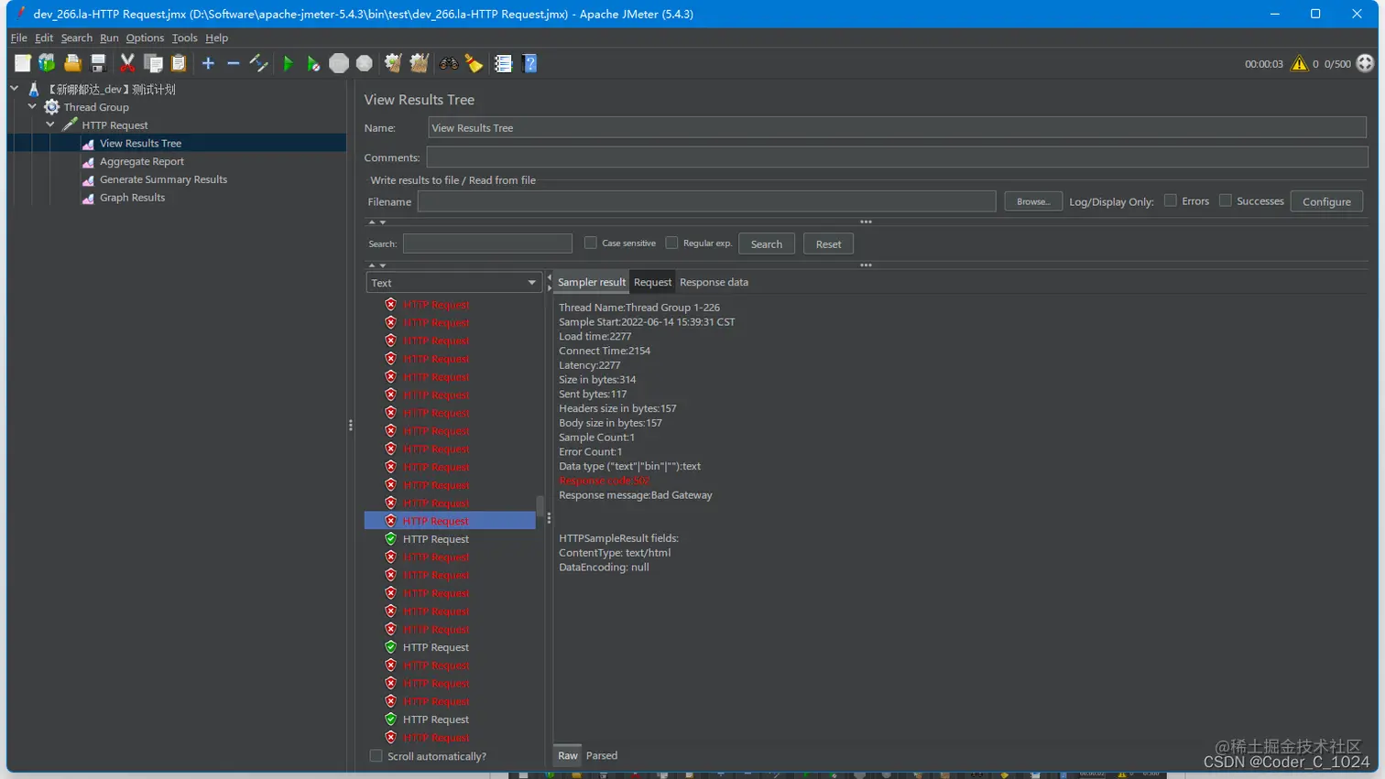Click the Aggregate Report listener icon
Screen dimensions: 1385x779
tap(88, 162)
